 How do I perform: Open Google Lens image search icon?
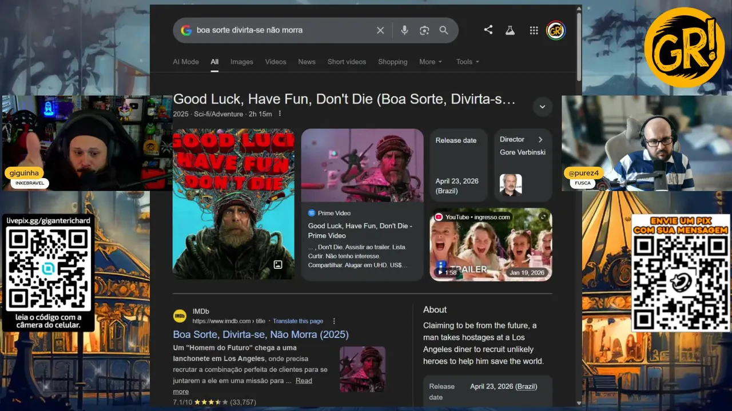click(x=424, y=30)
